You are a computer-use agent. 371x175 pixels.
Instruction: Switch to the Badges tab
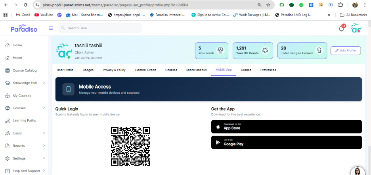tap(88, 70)
